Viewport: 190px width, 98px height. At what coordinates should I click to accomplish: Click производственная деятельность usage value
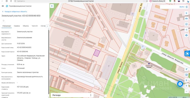(30, 76)
